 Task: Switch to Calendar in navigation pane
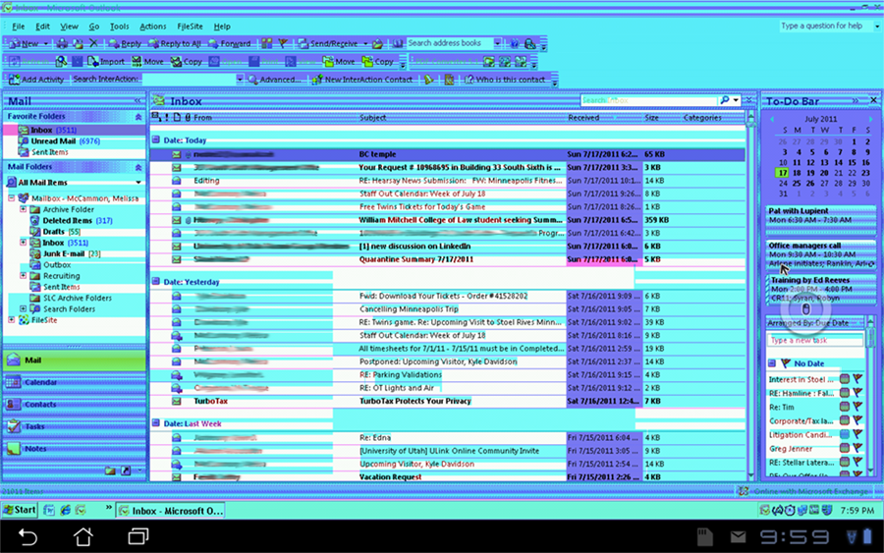[74, 382]
